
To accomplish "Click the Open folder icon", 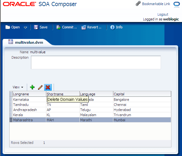I will tap(8, 27).
